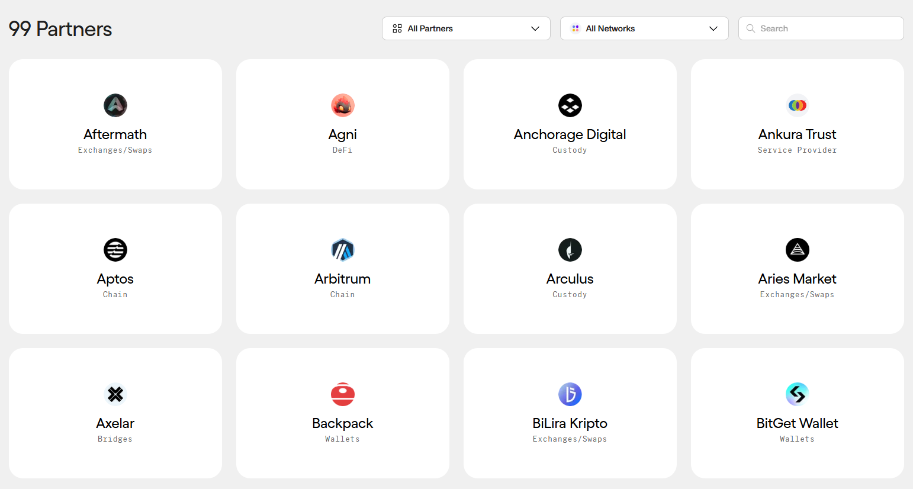The height and width of the screenshot is (489, 913).
Task: Click the Anchorage Digital logo icon
Action: click(x=570, y=105)
